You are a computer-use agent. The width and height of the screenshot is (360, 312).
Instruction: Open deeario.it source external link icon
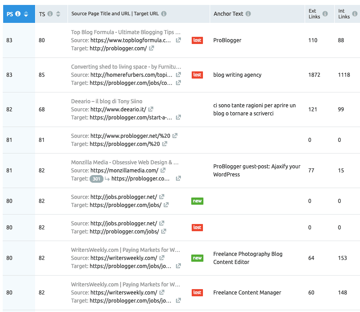[151, 109]
